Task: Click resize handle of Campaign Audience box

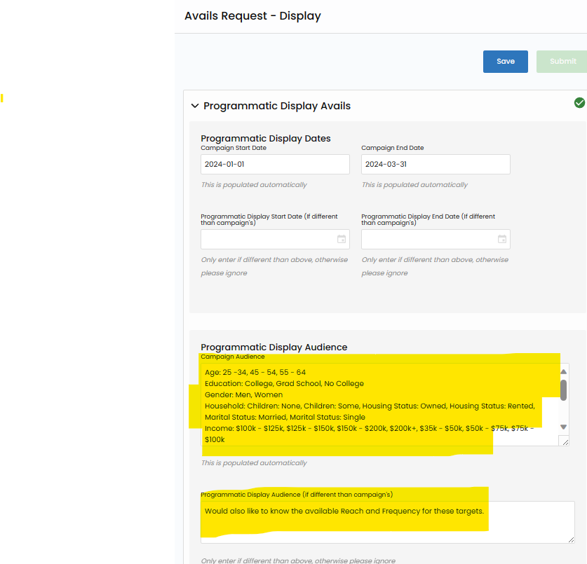Action: click(x=565, y=441)
